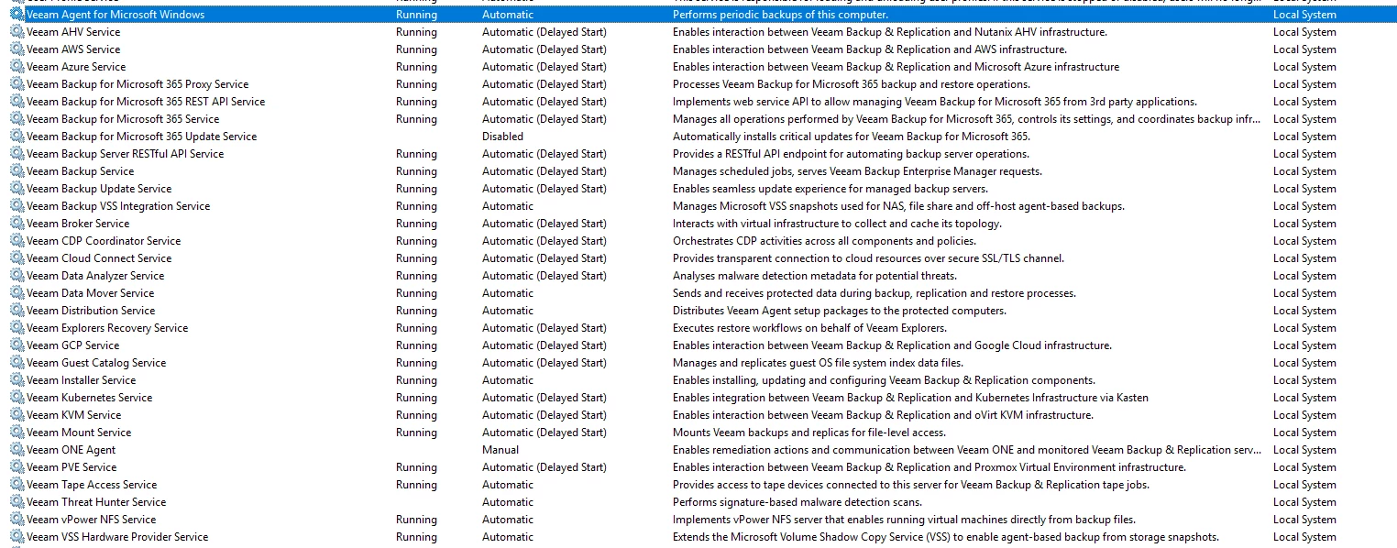Click description 'Analyses malware detection metadata for potential threats.'

tap(815, 276)
